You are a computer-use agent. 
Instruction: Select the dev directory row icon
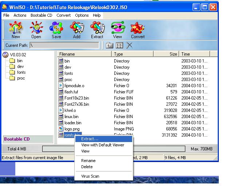61,67
